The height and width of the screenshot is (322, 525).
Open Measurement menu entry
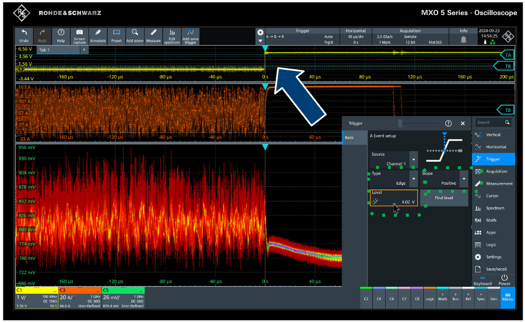click(x=494, y=184)
